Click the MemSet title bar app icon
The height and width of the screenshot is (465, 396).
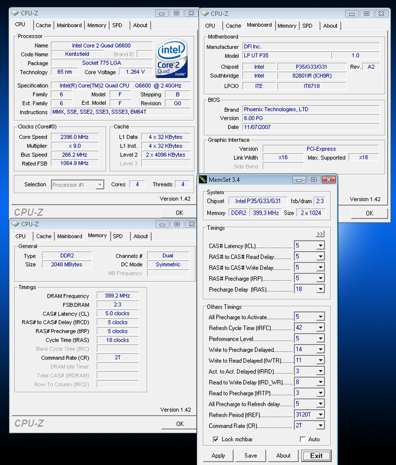tap(203, 180)
